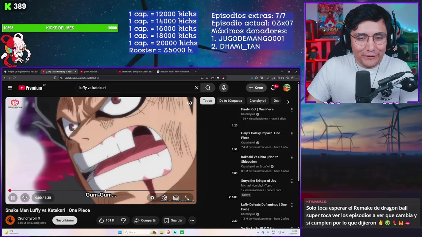422x237 pixels.
Task: Pause the video playback
Action: pos(13,197)
